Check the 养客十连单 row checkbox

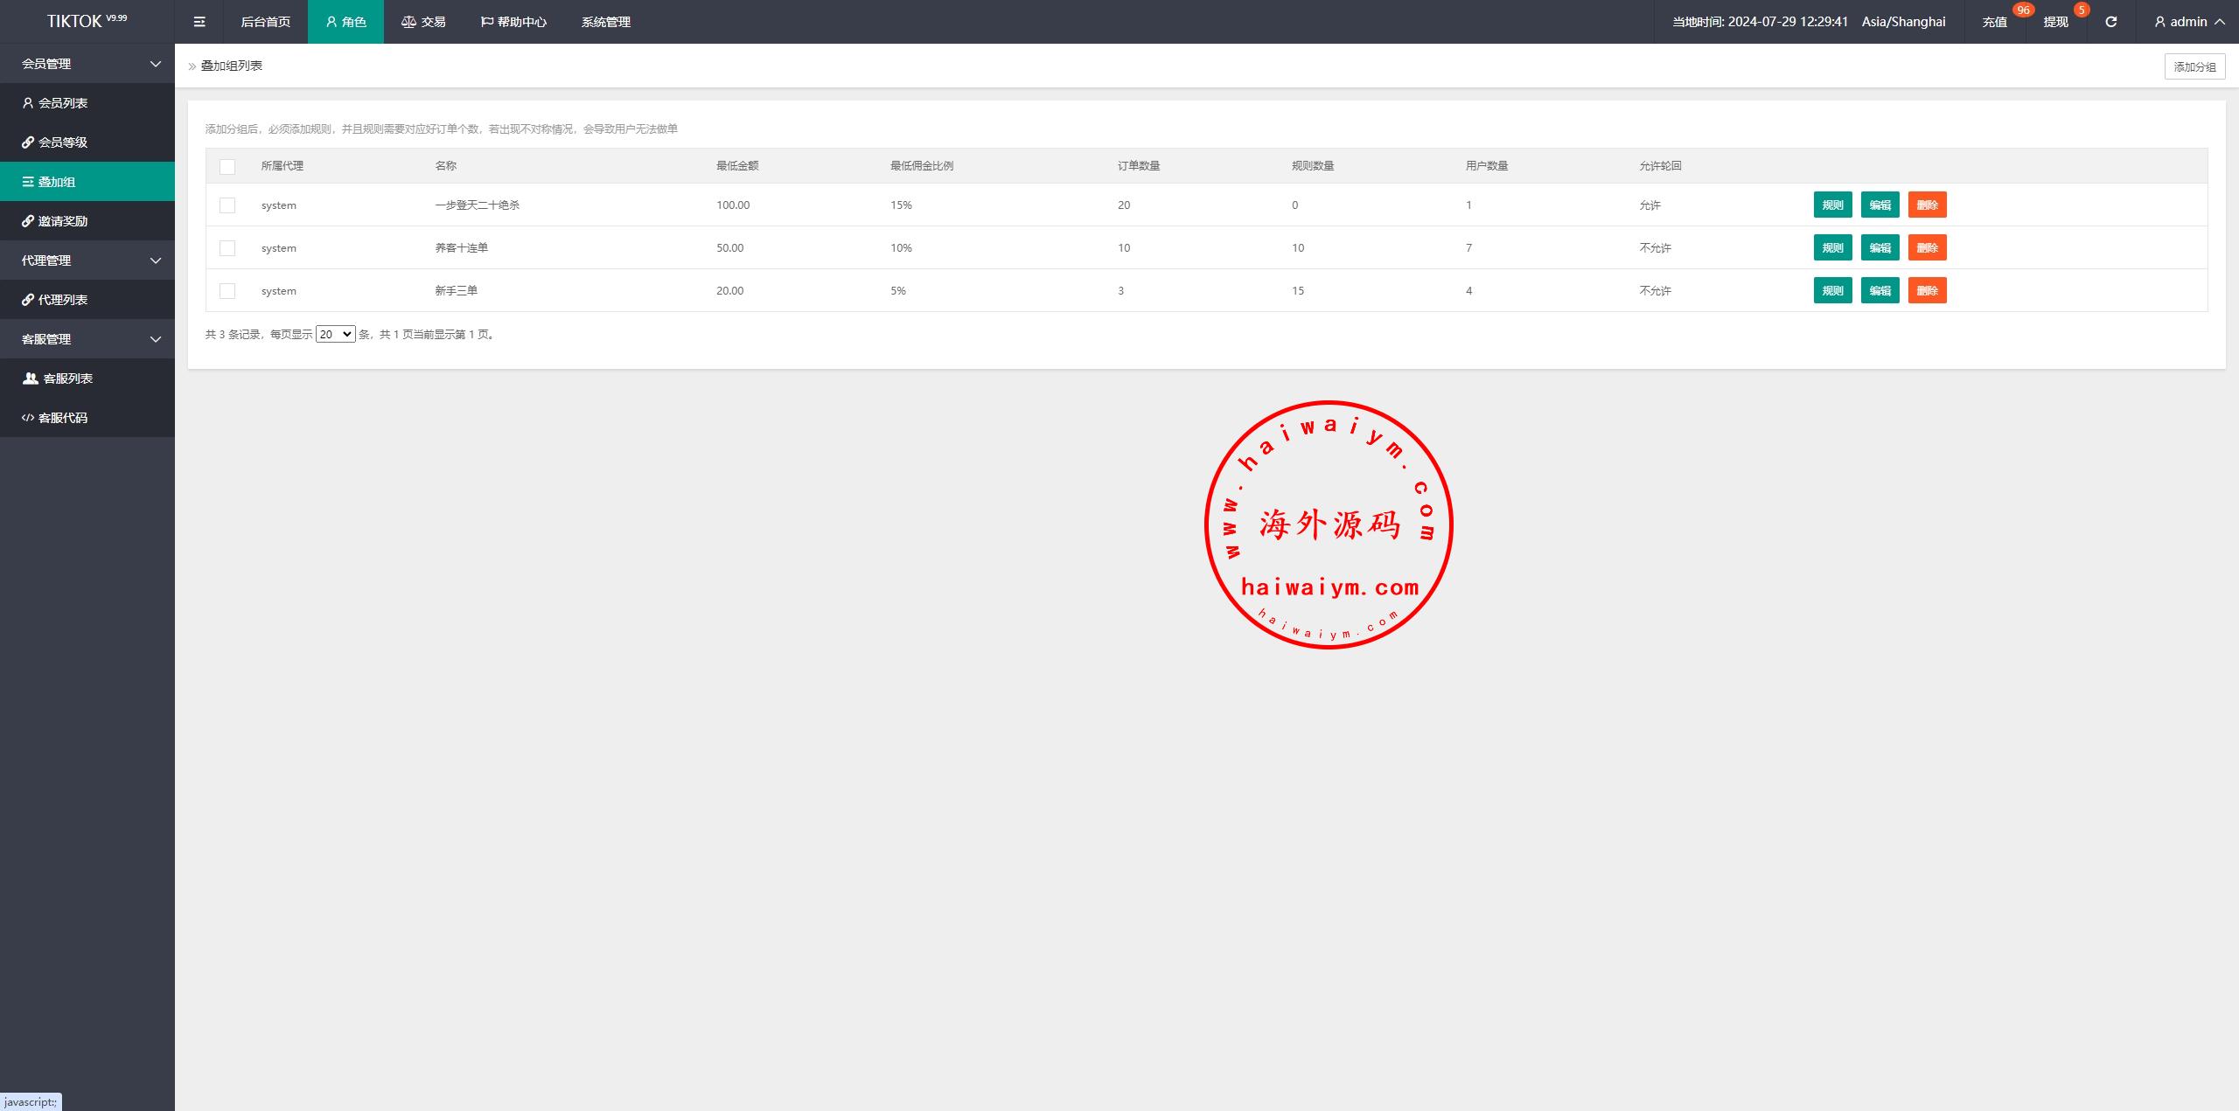(x=227, y=248)
